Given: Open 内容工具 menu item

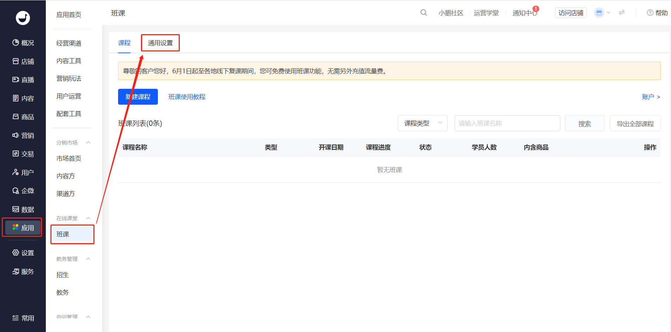Looking at the screenshot, I should (69, 61).
